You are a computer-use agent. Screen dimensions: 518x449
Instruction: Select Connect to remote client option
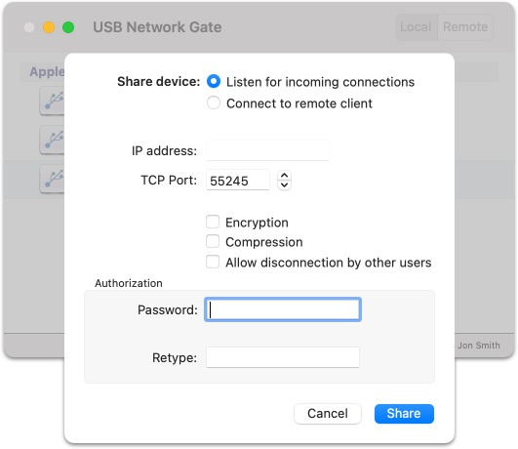point(214,102)
